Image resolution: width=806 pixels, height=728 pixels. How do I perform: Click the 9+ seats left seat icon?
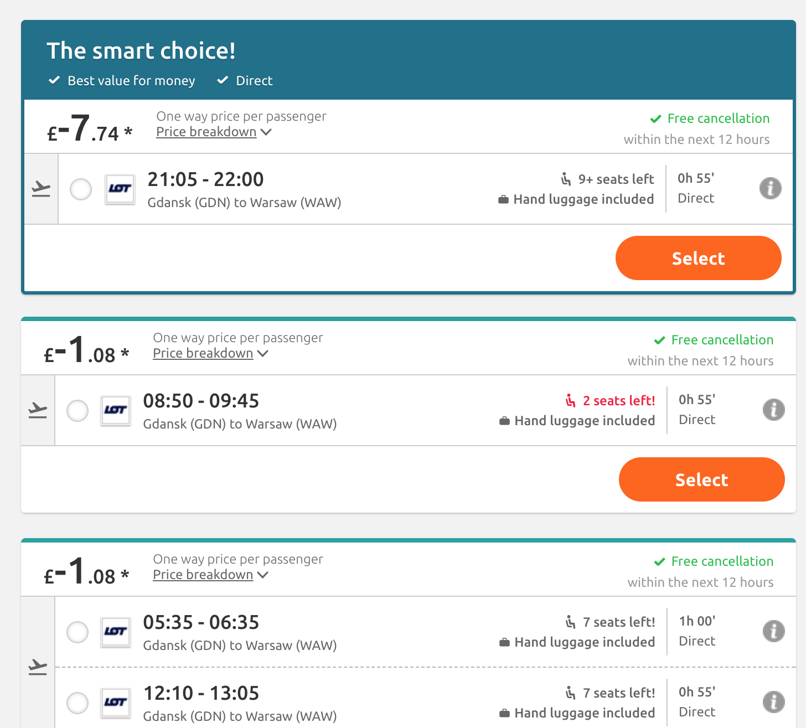click(566, 179)
